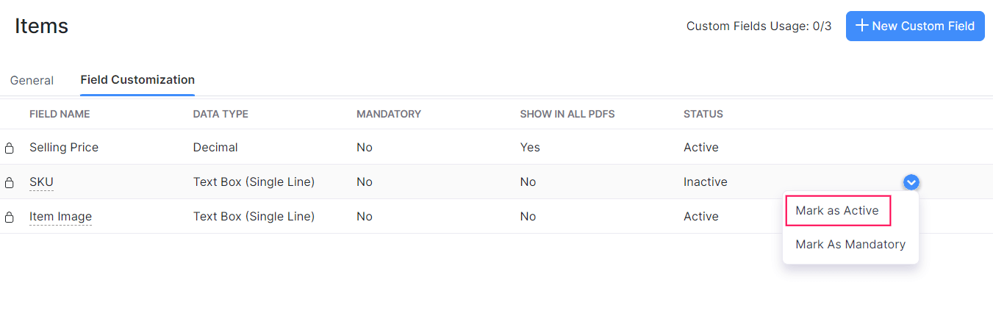Click the plus icon on New Custom Field

tap(862, 26)
